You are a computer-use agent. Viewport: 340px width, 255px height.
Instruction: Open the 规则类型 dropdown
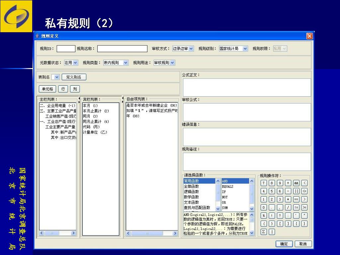(x=116, y=63)
